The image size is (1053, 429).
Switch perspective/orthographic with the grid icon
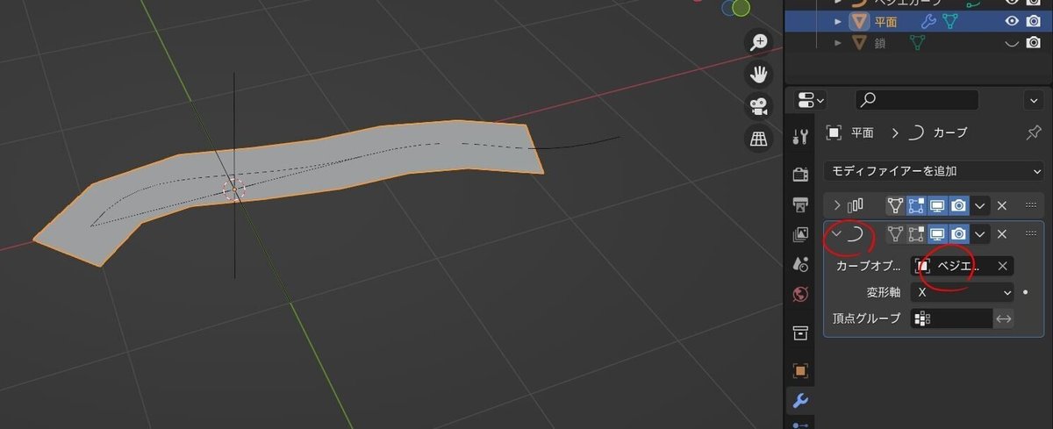pyautogui.click(x=758, y=139)
